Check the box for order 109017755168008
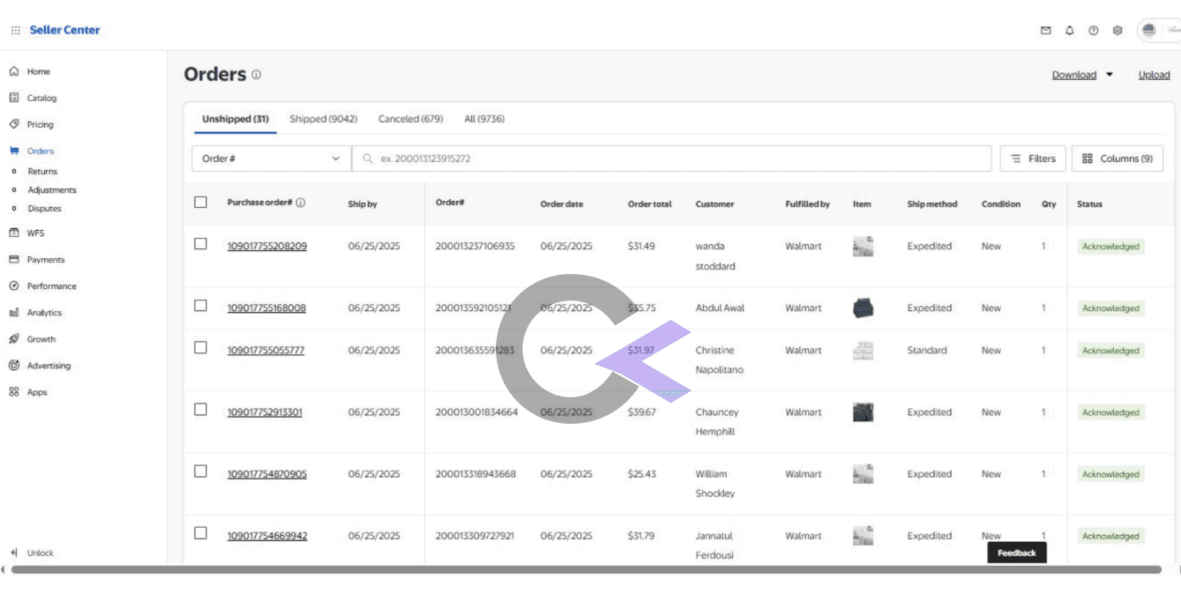The height and width of the screenshot is (590, 1181). coord(201,306)
